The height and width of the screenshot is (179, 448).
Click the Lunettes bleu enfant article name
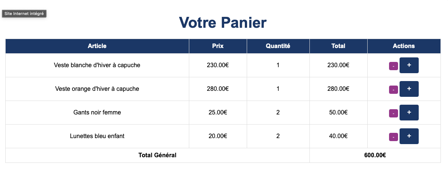pyautogui.click(x=97, y=136)
